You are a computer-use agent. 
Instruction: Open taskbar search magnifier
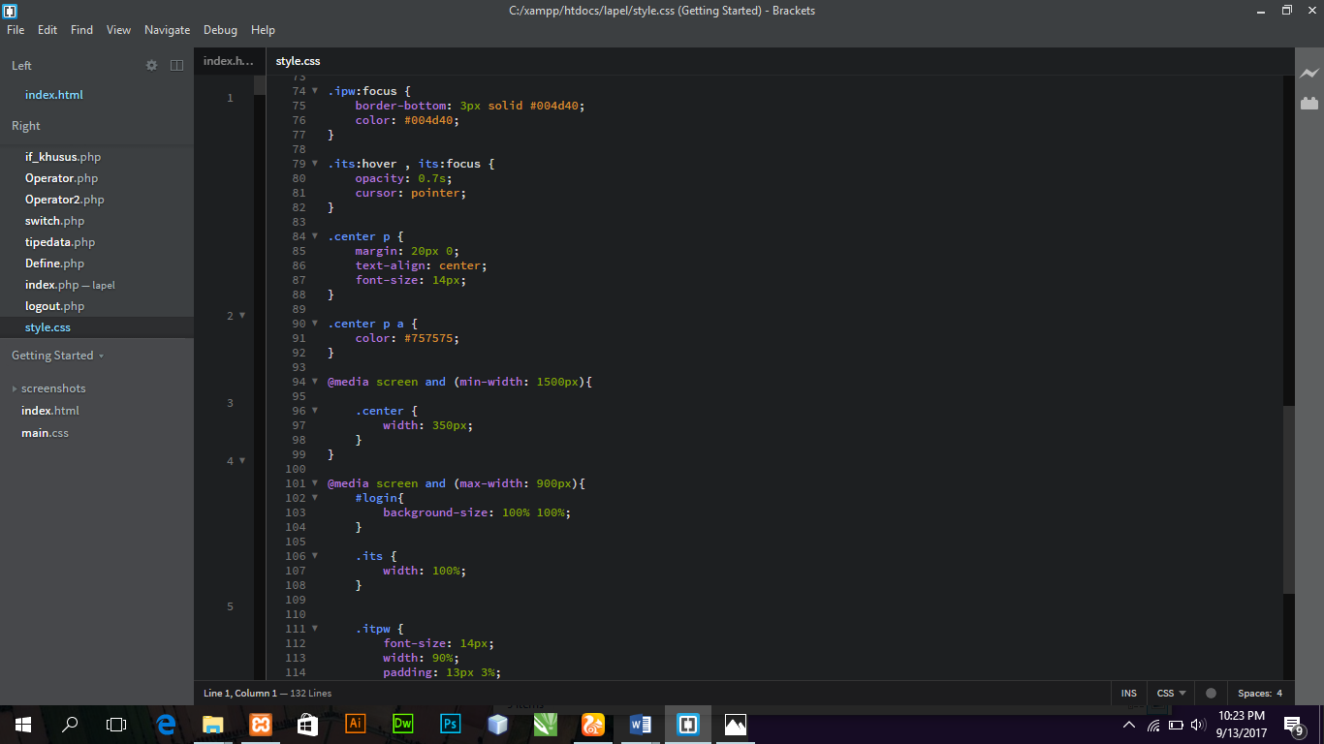point(70,725)
